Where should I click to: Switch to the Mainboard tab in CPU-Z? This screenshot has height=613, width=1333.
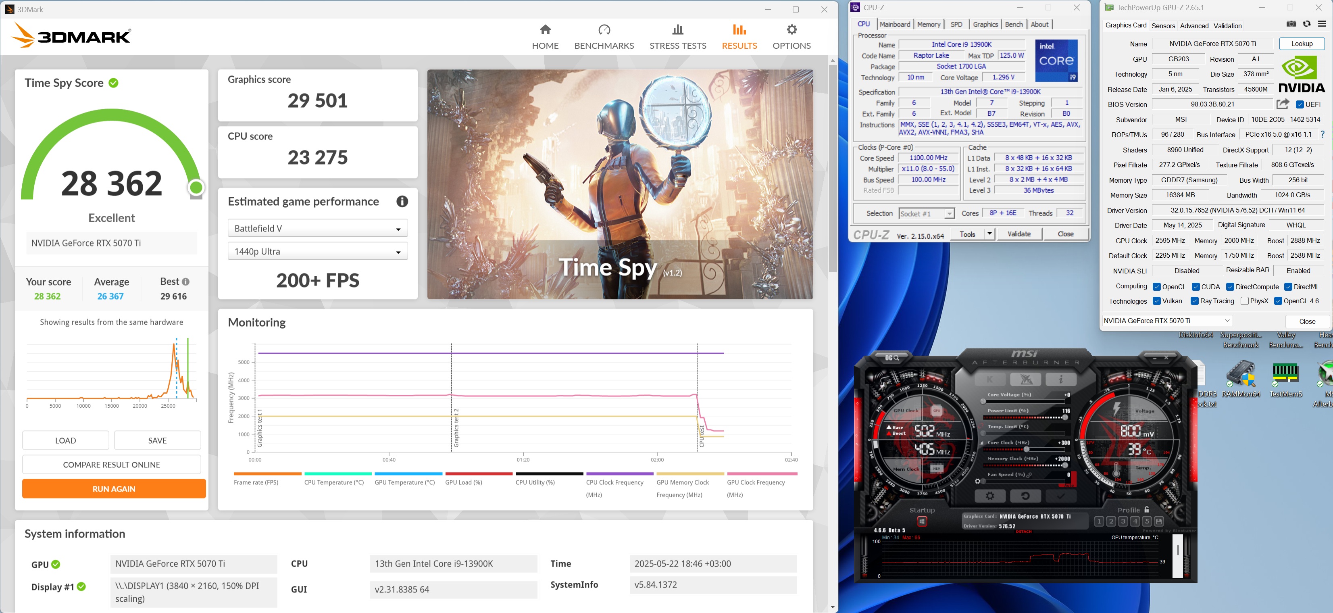895,24
